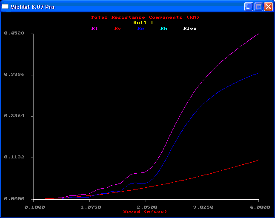
Task: Click the 0.4528 y-axis maximum value
Action: coord(14,33)
